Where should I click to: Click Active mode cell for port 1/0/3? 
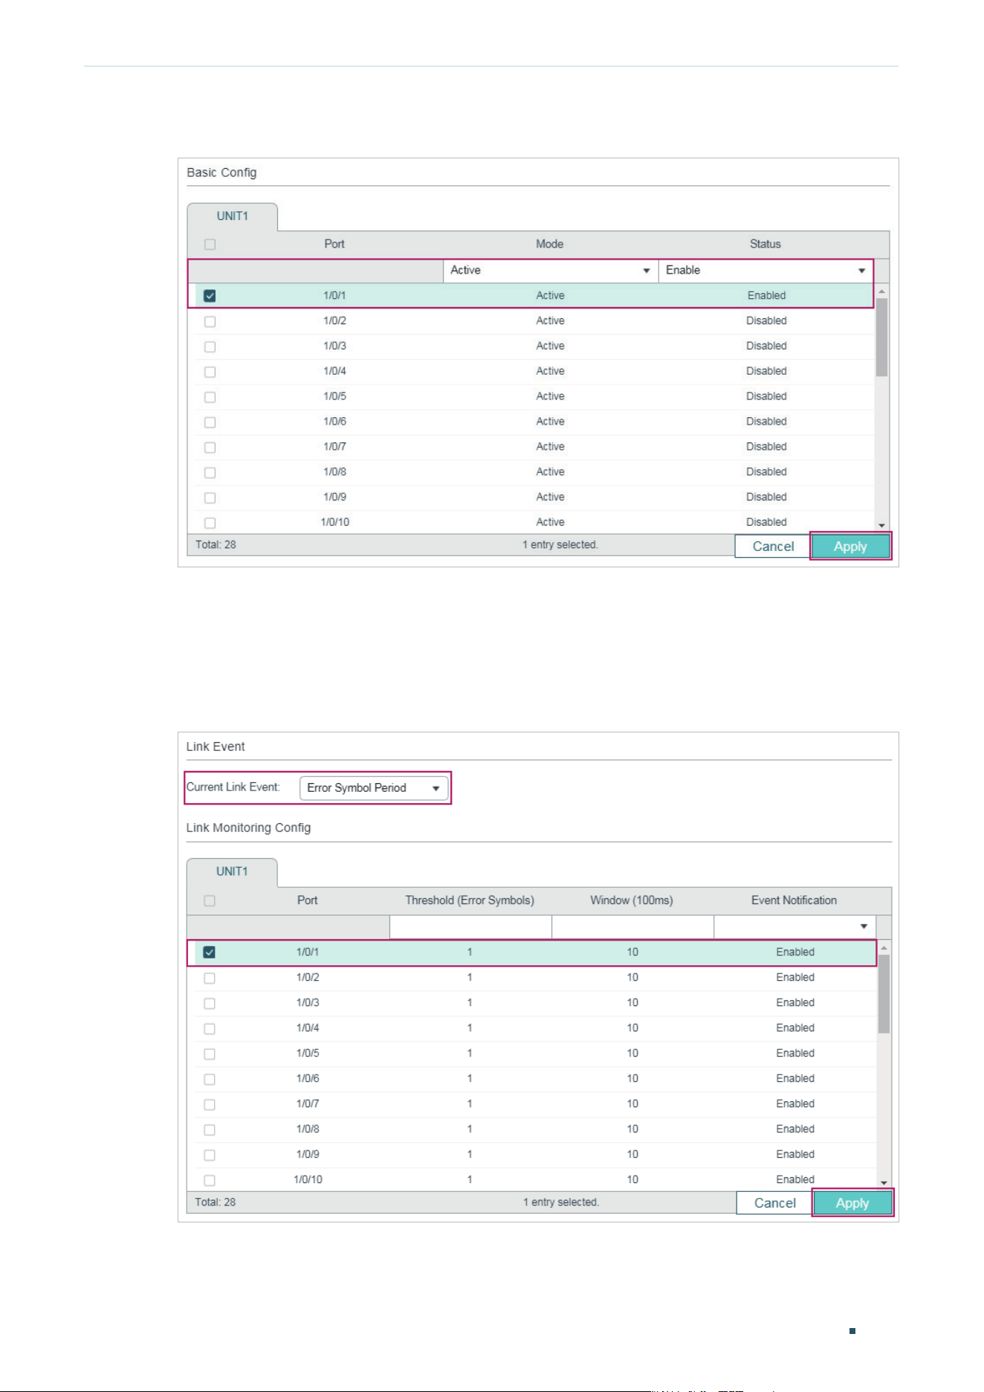pos(550,346)
